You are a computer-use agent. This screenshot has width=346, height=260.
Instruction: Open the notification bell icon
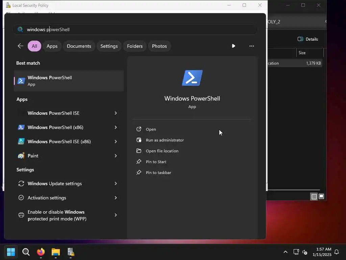tap(337, 252)
